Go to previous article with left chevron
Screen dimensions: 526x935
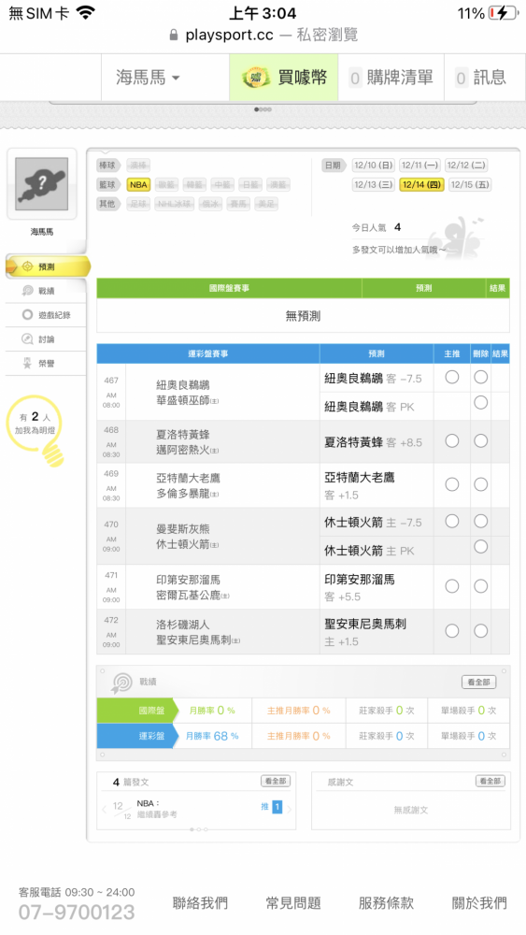pyautogui.click(x=105, y=809)
